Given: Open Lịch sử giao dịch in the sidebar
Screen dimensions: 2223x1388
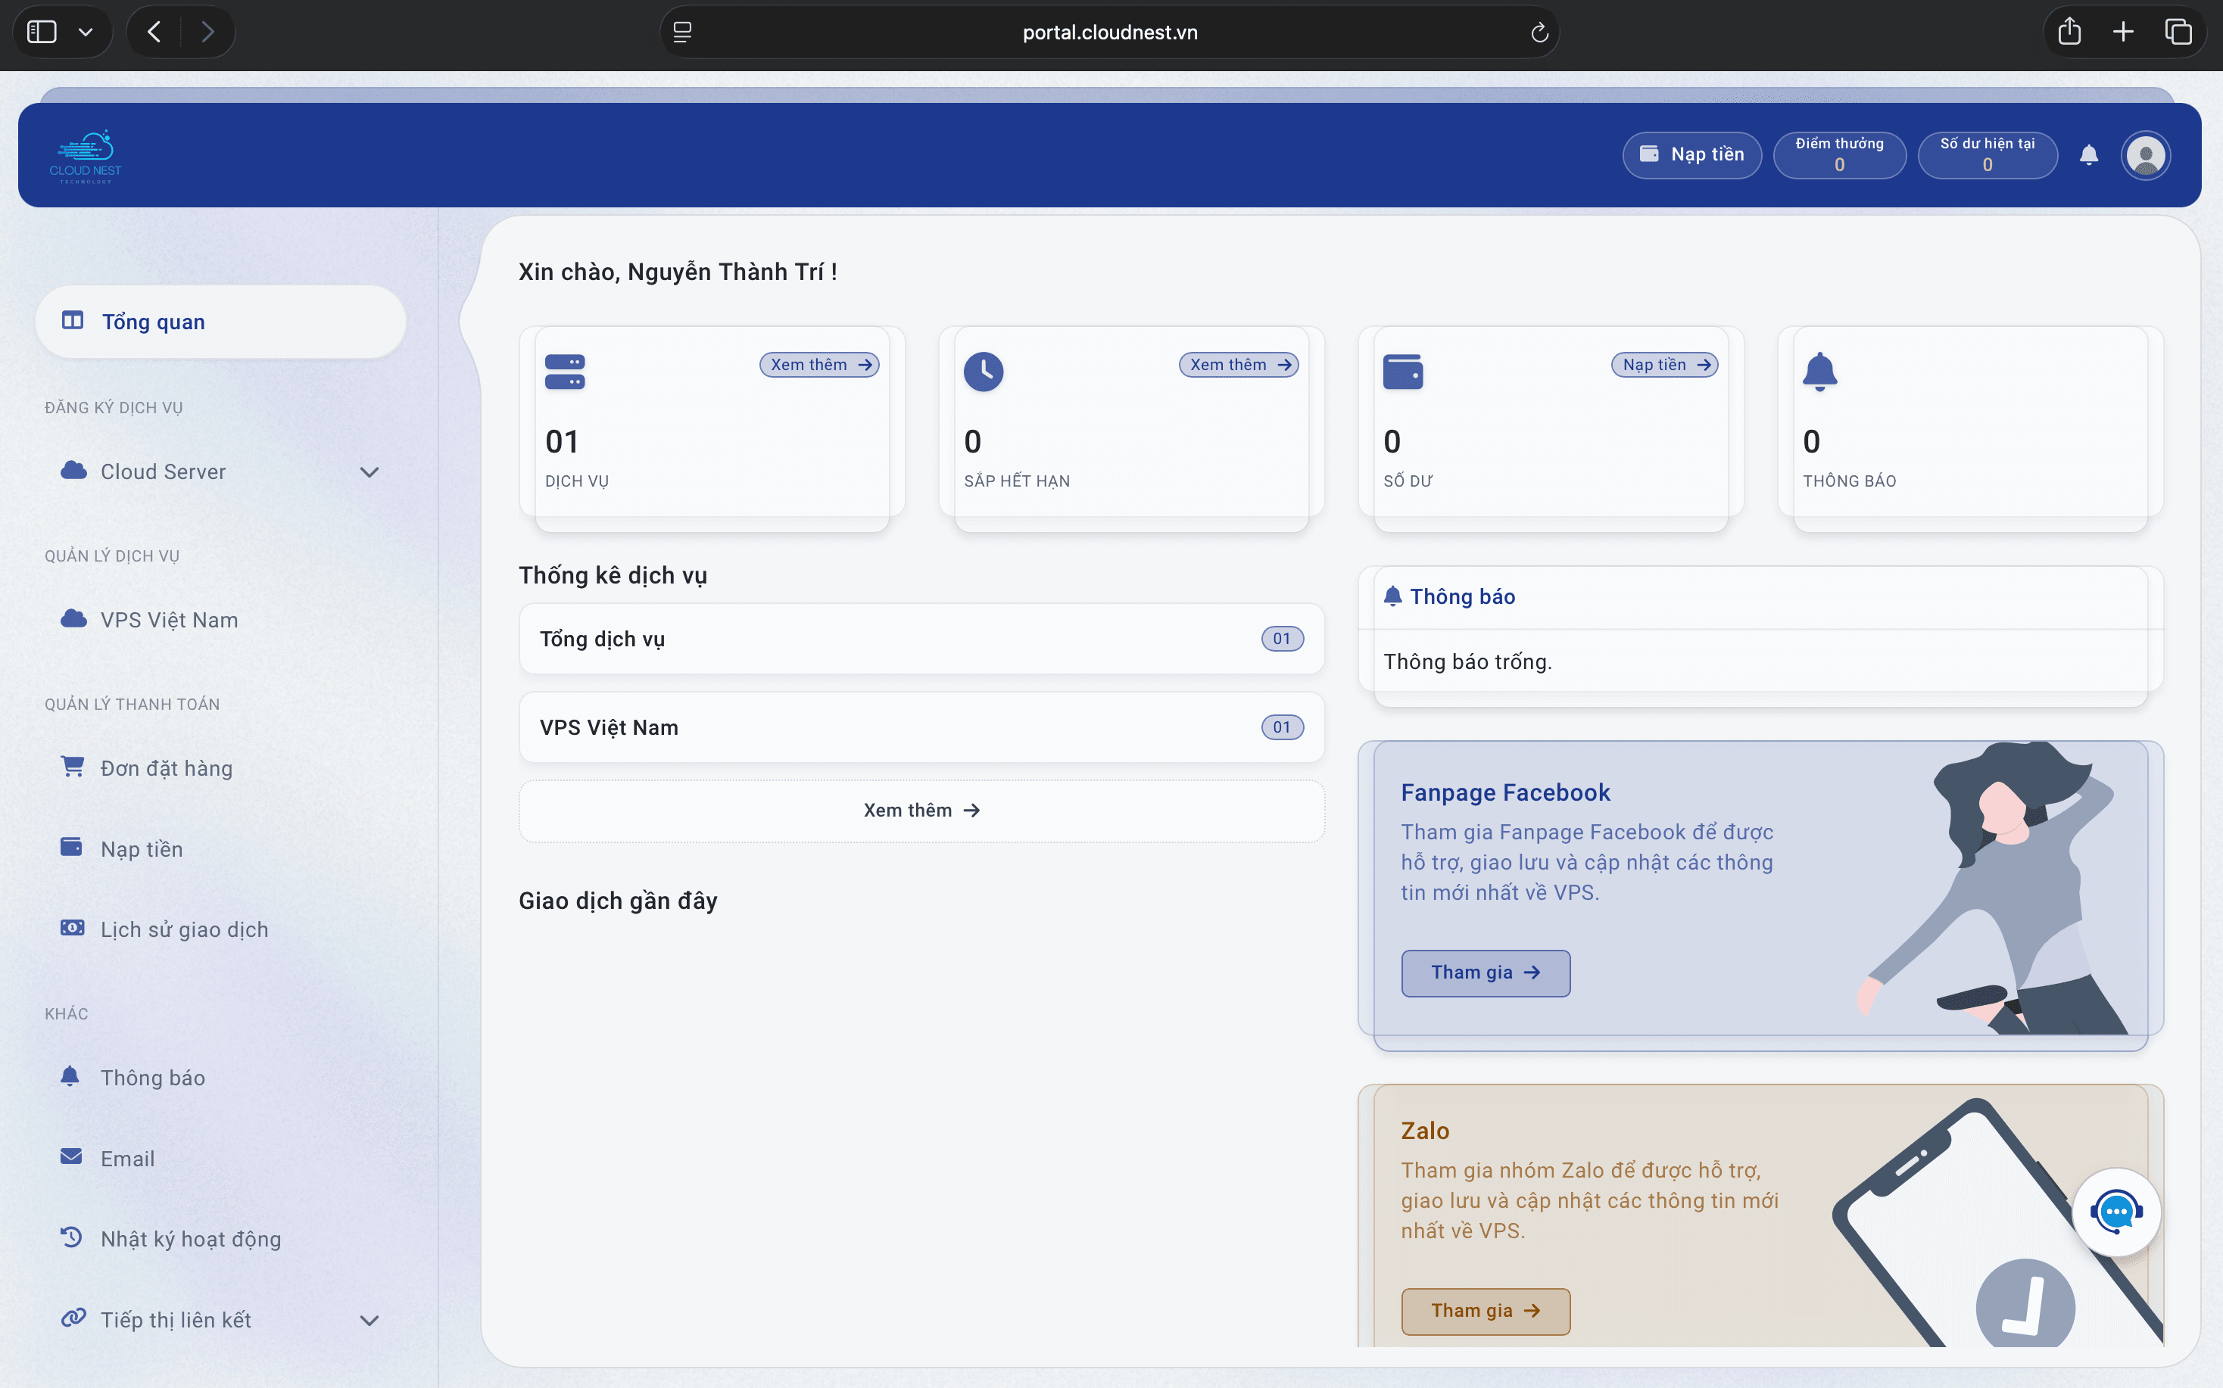Looking at the screenshot, I should [220, 929].
